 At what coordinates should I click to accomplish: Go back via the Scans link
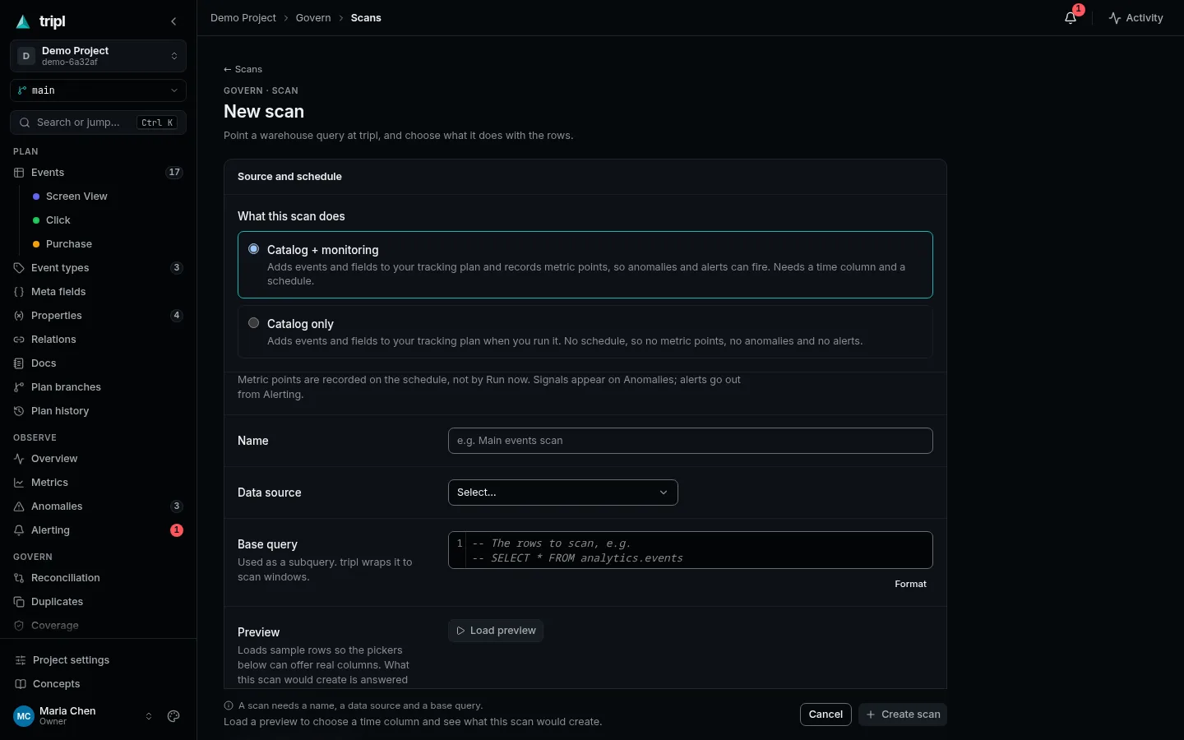coord(243,69)
